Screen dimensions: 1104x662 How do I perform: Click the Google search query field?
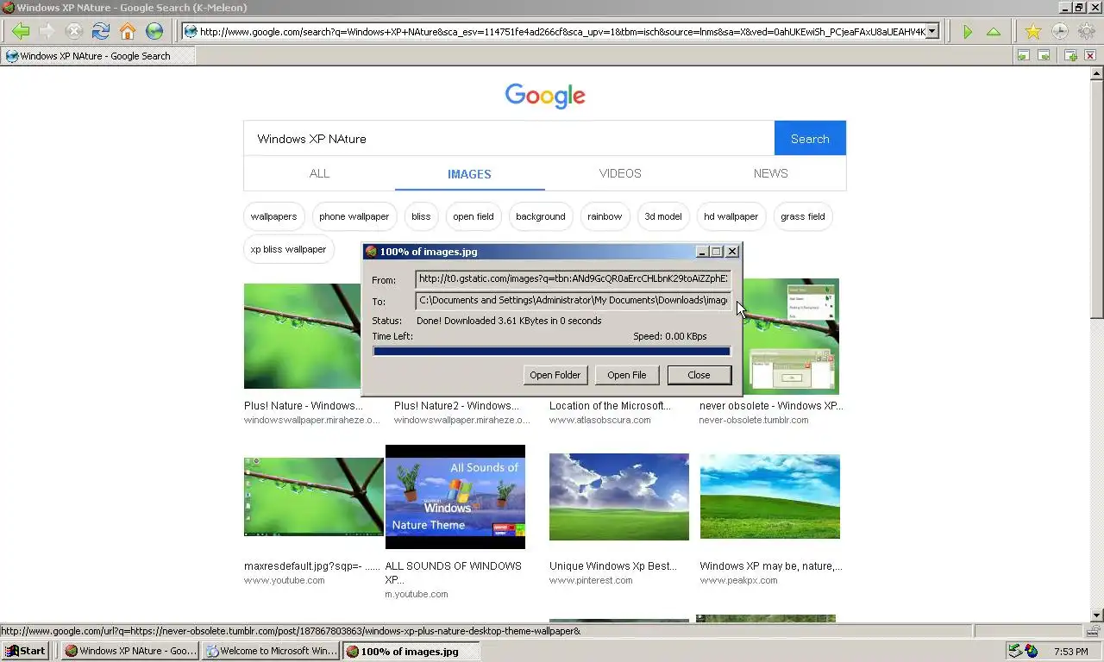click(x=509, y=138)
